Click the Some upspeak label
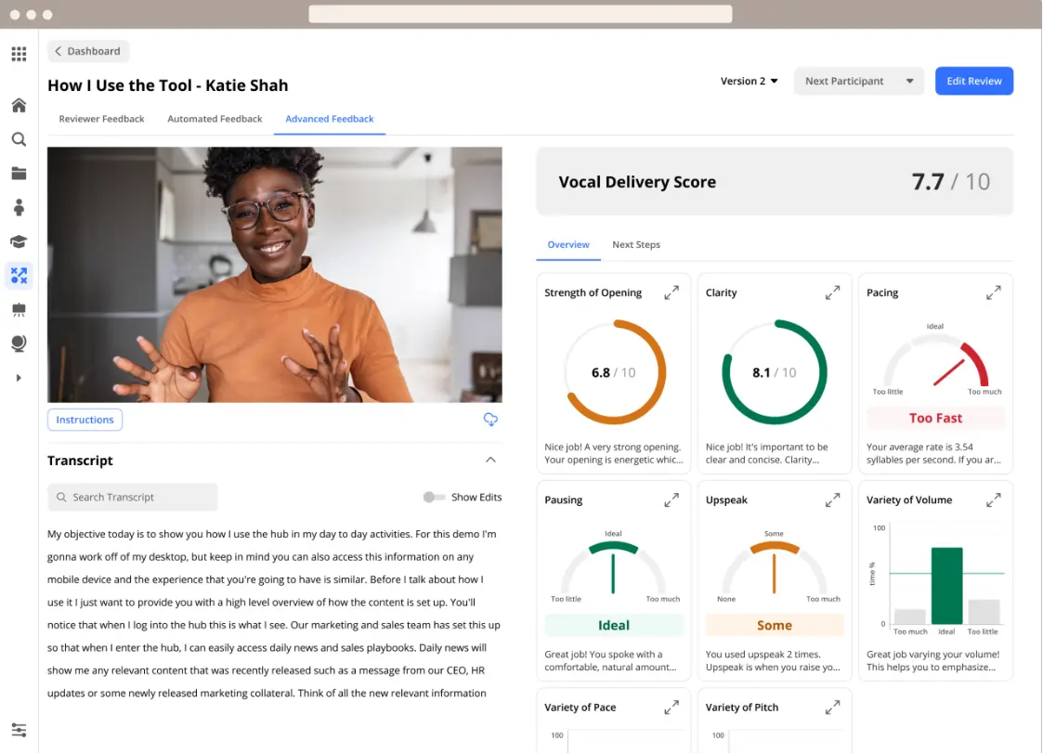 (775, 625)
